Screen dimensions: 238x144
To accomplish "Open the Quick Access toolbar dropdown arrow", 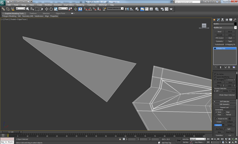I will point(32,1).
